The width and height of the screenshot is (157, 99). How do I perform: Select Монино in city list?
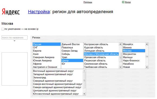[134, 47]
